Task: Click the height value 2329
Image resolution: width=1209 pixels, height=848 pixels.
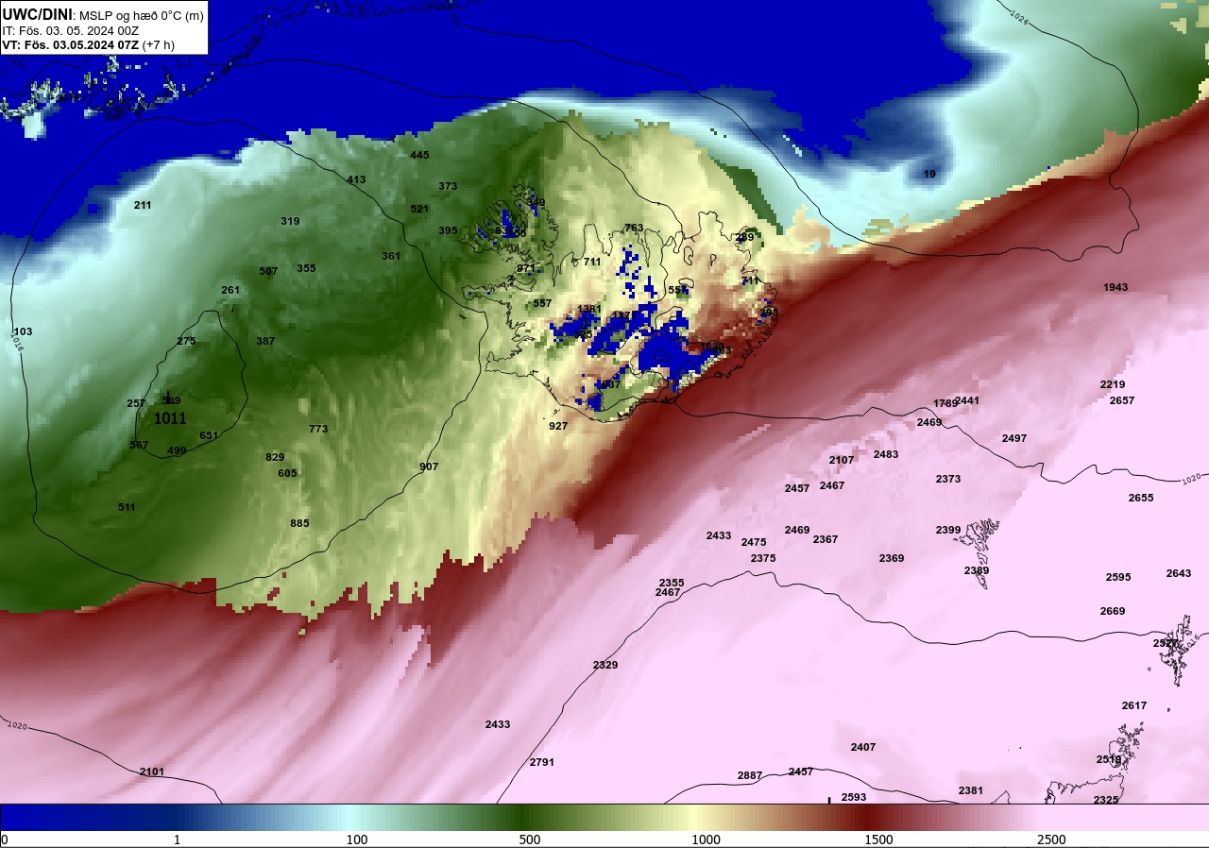Action: [x=605, y=665]
